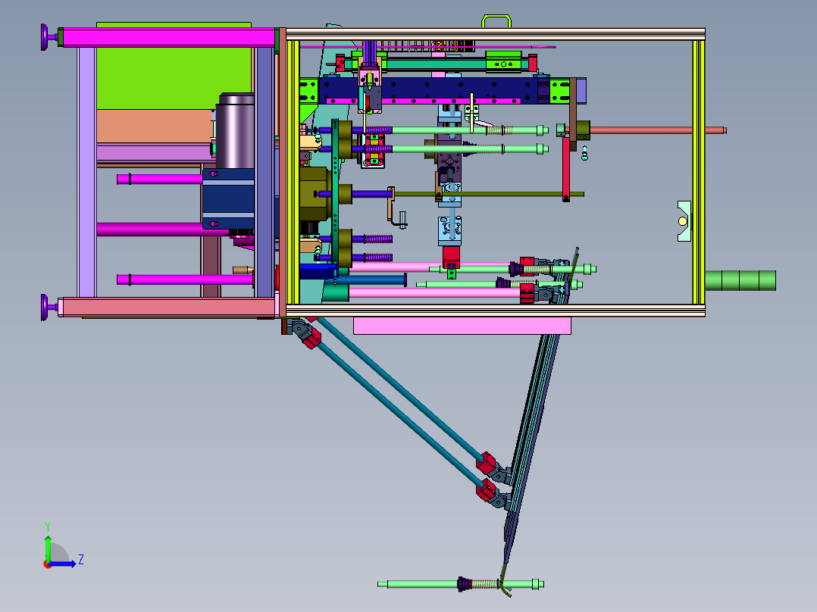
Task: Select the thin magenta rod beside the blue gearbox
Action: 159,180
